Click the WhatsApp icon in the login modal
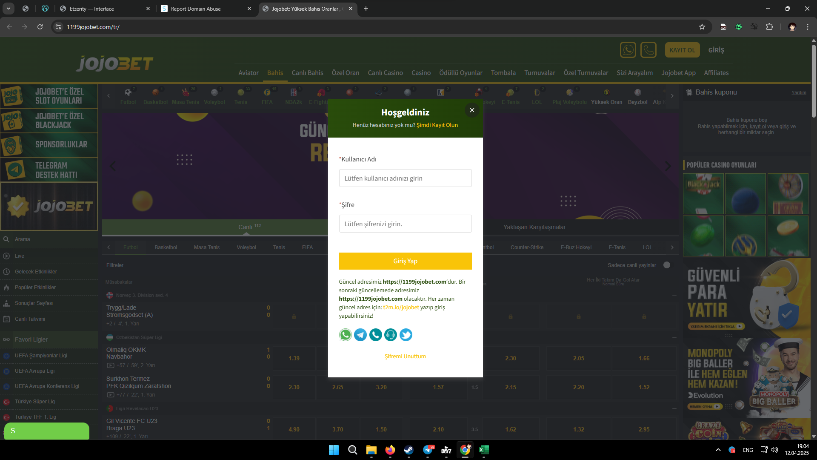Viewport: 817px width, 460px height. 346,335
